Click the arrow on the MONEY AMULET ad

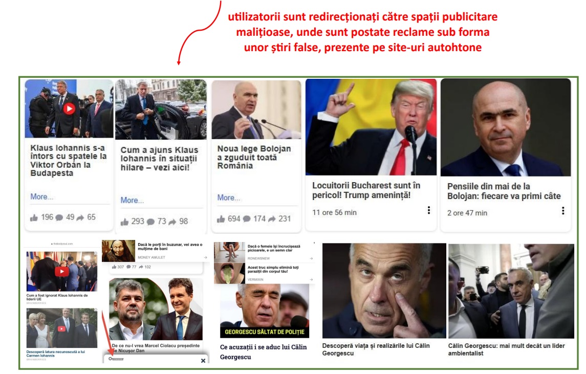pyautogui.click(x=205, y=257)
